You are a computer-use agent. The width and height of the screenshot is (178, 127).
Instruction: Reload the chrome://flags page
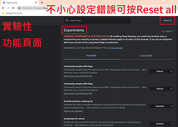pos(13,8)
